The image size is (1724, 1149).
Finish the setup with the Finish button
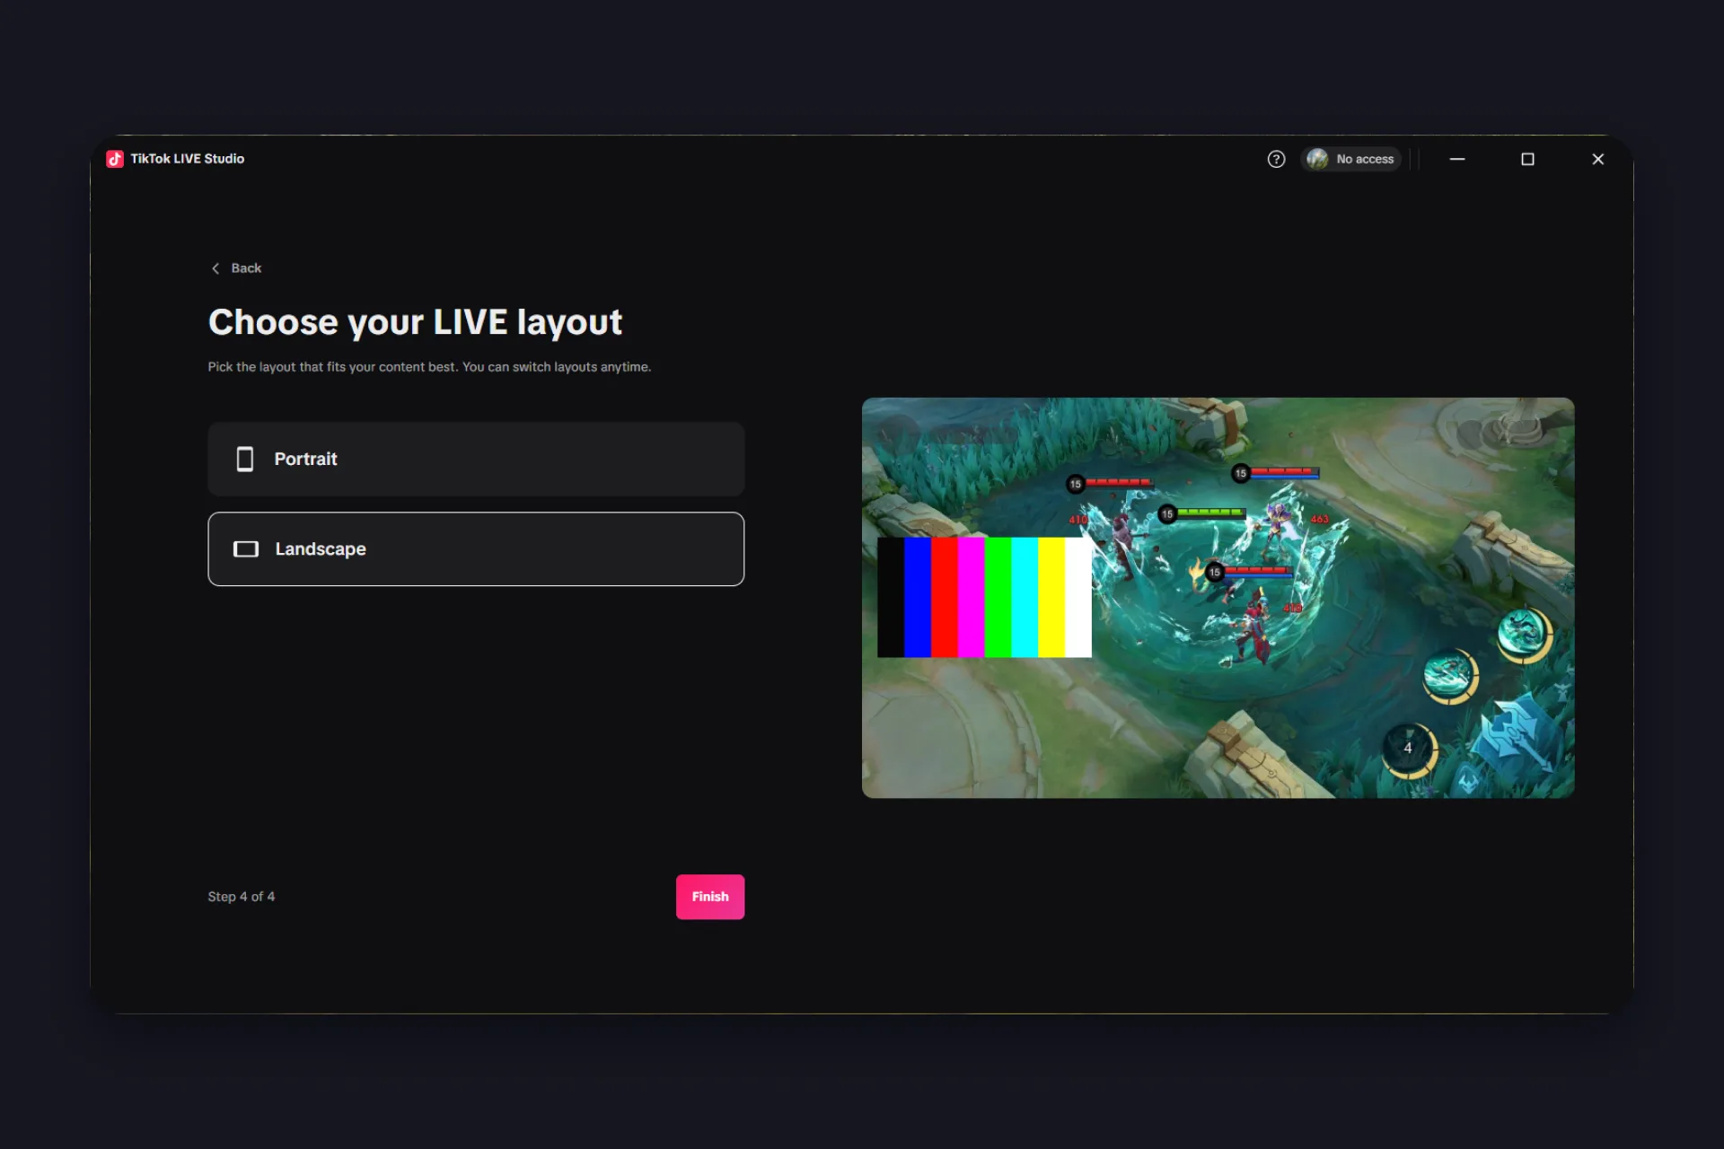pyautogui.click(x=710, y=897)
